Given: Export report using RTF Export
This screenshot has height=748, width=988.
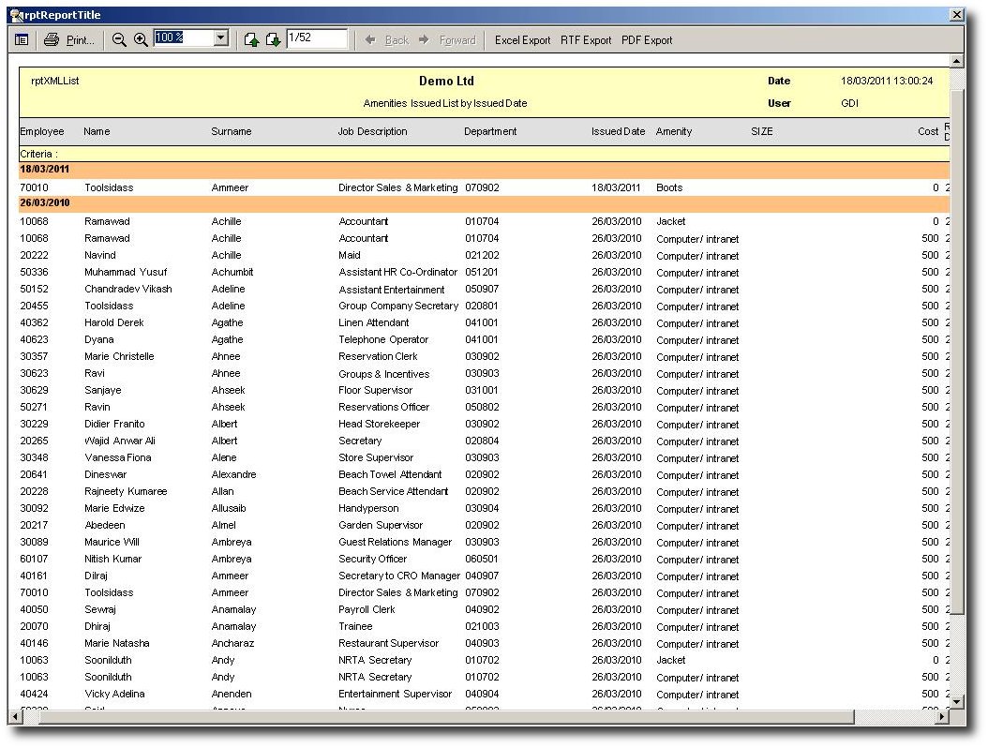Looking at the screenshot, I should click(x=586, y=40).
